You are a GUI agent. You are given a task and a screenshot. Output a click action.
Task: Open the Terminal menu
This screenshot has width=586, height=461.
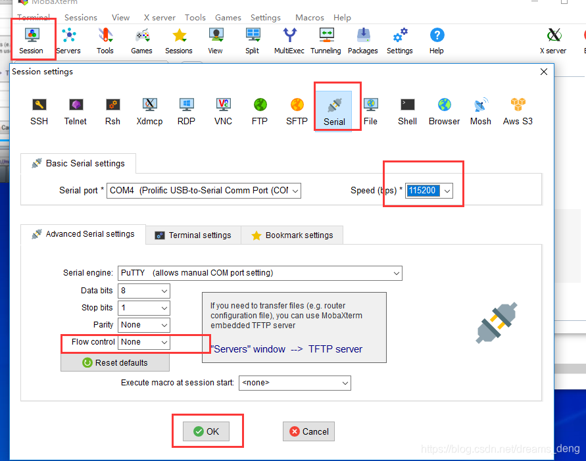[34, 18]
